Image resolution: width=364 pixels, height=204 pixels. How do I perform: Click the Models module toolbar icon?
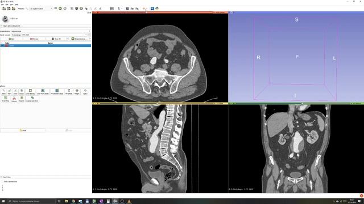(x=81, y=8)
